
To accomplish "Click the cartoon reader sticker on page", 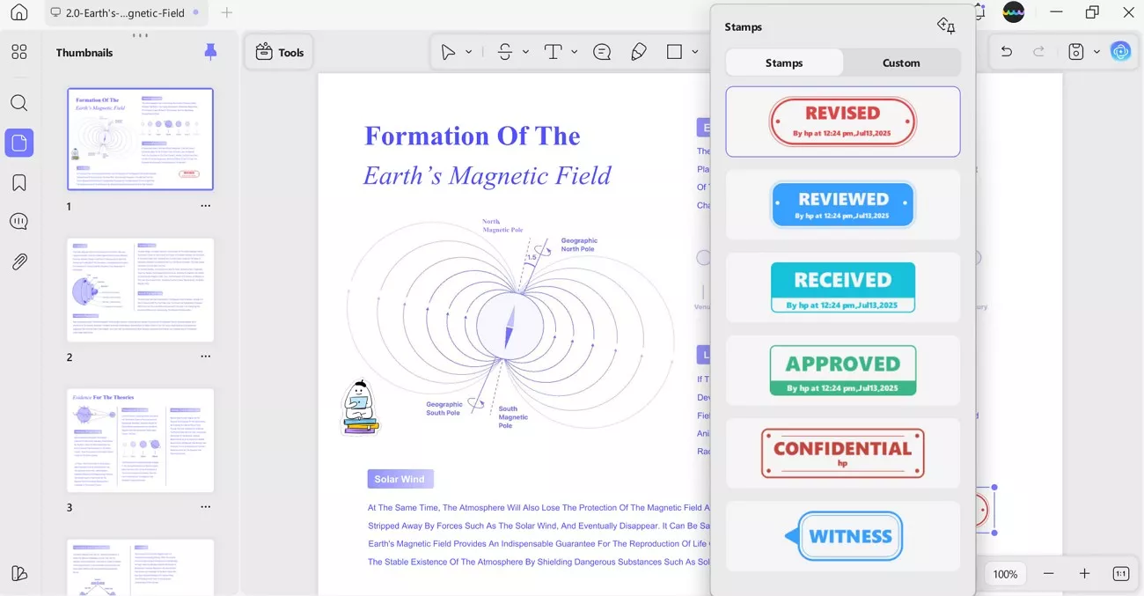I will point(359,408).
